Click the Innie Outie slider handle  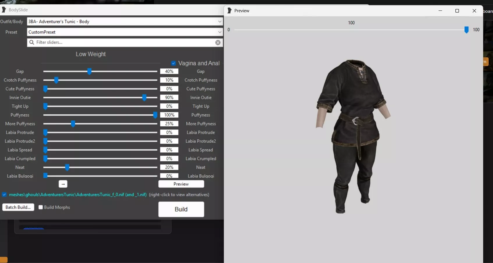(x=144, y=97)
